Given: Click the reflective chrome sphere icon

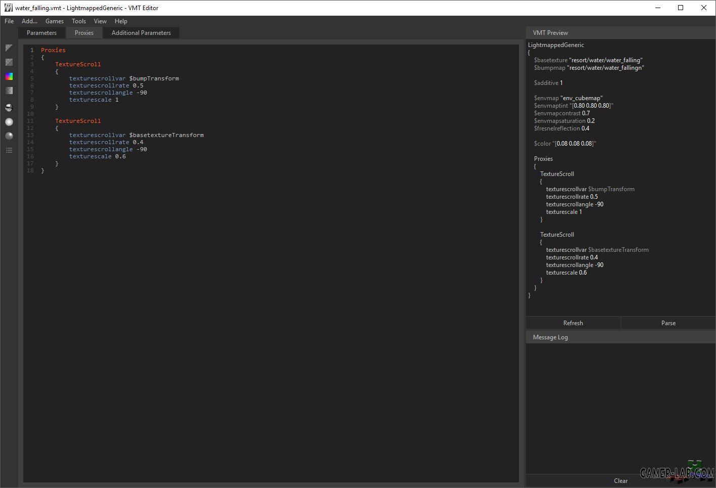Looking at the screenshot, I should pos(9,108).
